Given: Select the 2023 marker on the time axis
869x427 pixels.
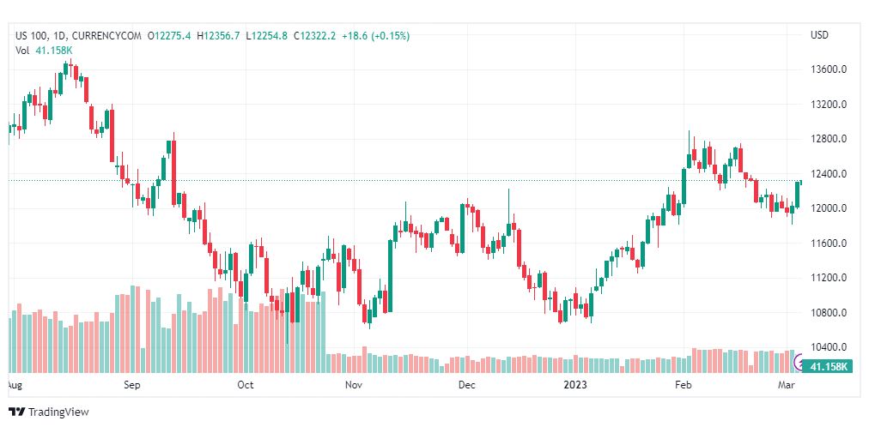Looking at the screenshot, I should [575, 385].
